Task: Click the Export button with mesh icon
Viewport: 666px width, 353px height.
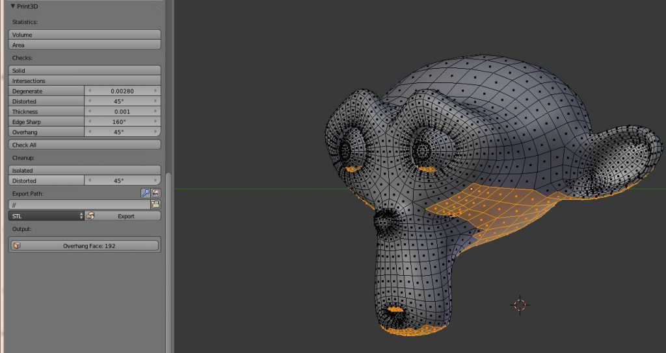Action: point(123,216)
